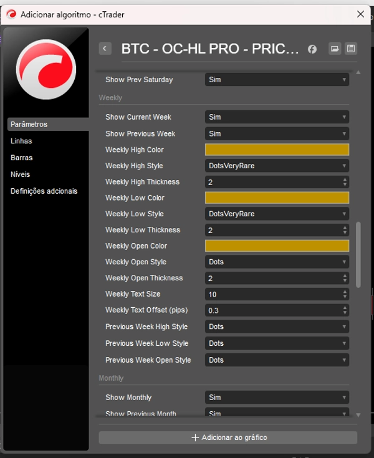This screenshot has width=374, height=458.
Task: Click the Weekly section header
Action: tap(110, 98)
